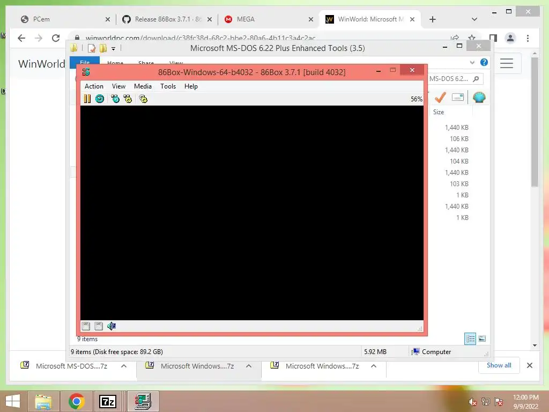Screen dimensions: 549x412
Task: Open the Windows Start button
Action: (13, 401)
